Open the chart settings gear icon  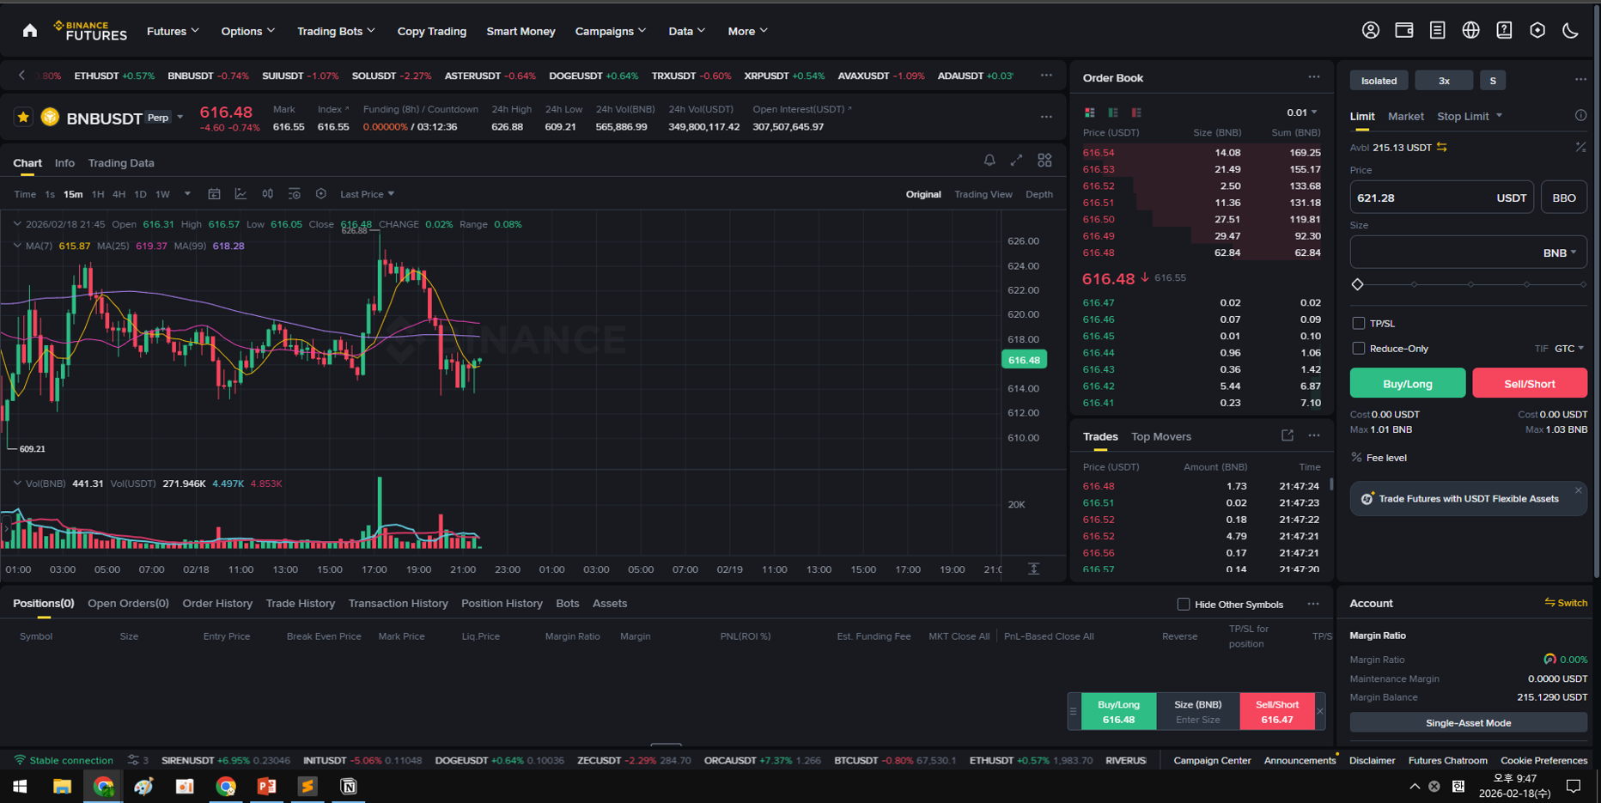tap(320, 194)
